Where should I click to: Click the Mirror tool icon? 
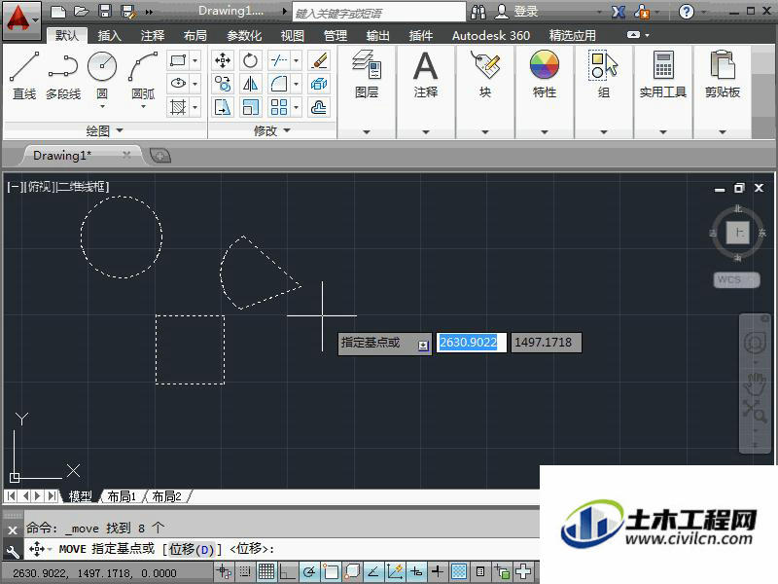pos(250,84)
